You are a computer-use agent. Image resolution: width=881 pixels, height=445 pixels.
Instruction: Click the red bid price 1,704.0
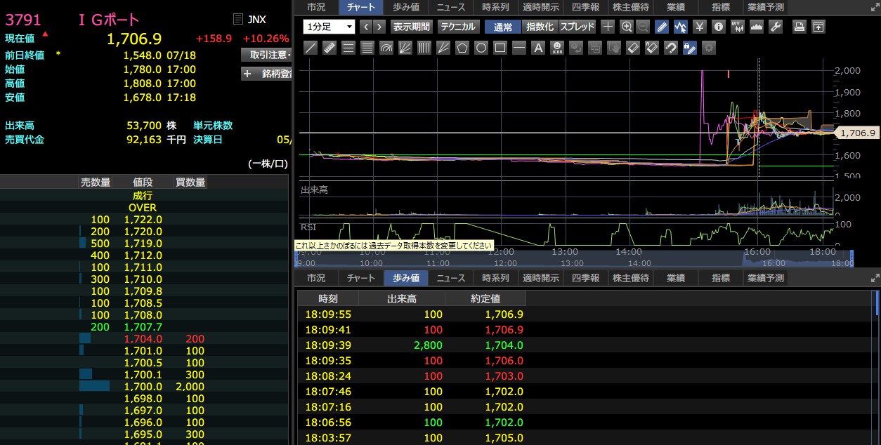(x=143, y=339)
